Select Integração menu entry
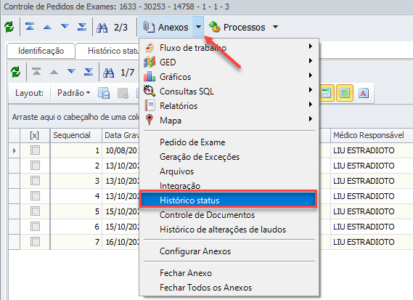The image size is (413, 300). point(229,185)
